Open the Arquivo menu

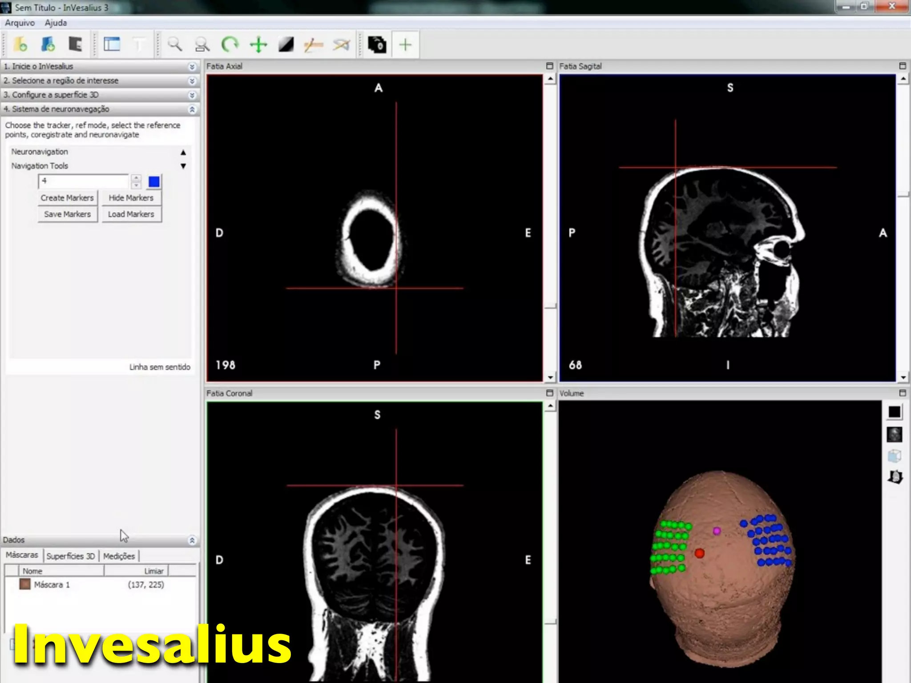[x=20, y=23]
